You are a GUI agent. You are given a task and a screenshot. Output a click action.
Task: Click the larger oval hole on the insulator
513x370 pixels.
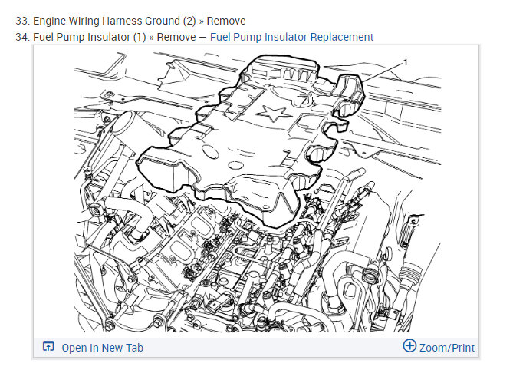pos(210,152)
